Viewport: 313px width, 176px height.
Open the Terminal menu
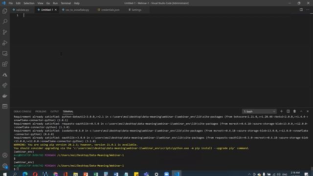[x=66, y=3]
